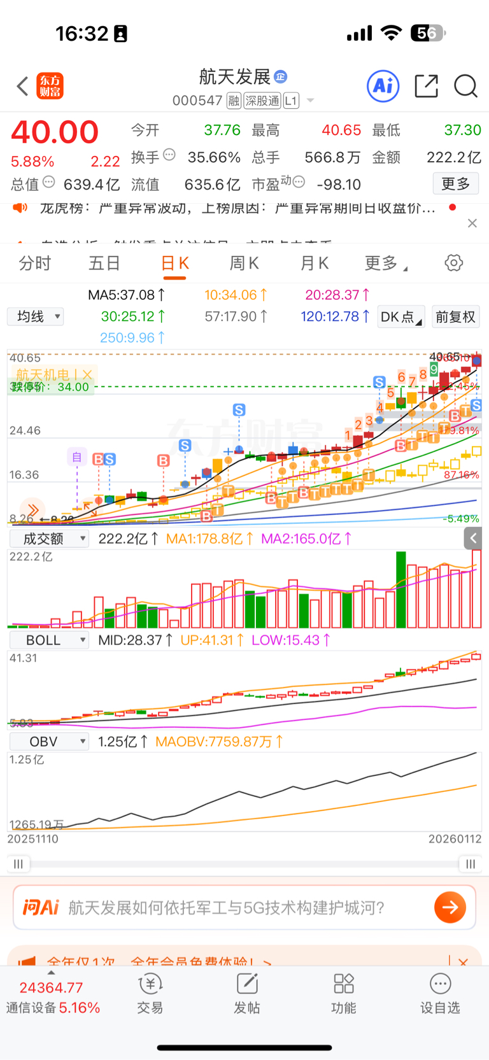Tap the back arrow icon
This screenshot has width=489, height=1060.
point(23,86)
